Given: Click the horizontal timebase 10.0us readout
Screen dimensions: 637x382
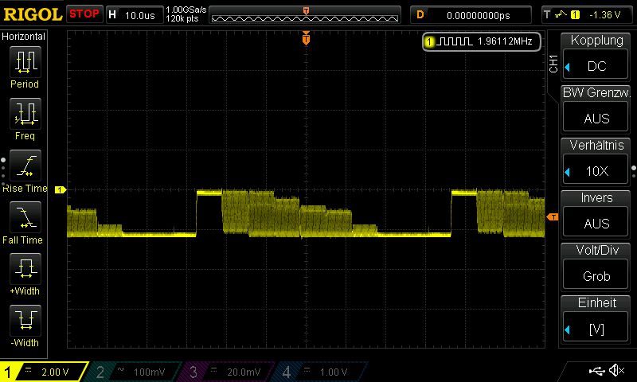Looking at the screenshot, I should click(x=134, y=14).
